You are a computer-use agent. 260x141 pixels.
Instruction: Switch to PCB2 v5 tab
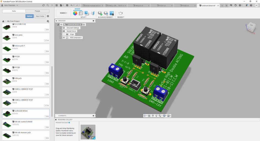click(185, 5)
